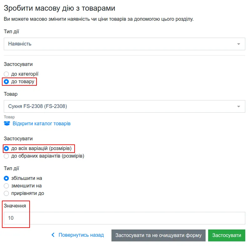Click the 'Товар' label above product dropdown
This screenshot has width=250, height=248.
(11, 94)
